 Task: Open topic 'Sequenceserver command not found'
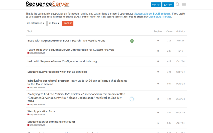point(51,122)
